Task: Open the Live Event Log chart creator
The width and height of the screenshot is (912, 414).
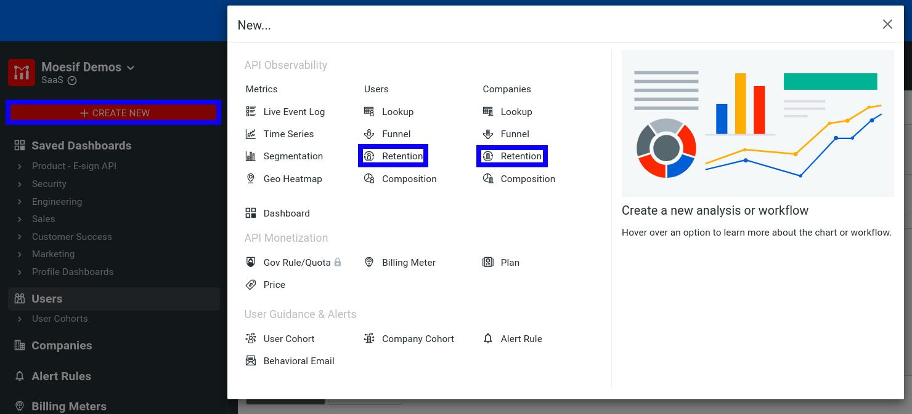Action: tap(293, 111)
